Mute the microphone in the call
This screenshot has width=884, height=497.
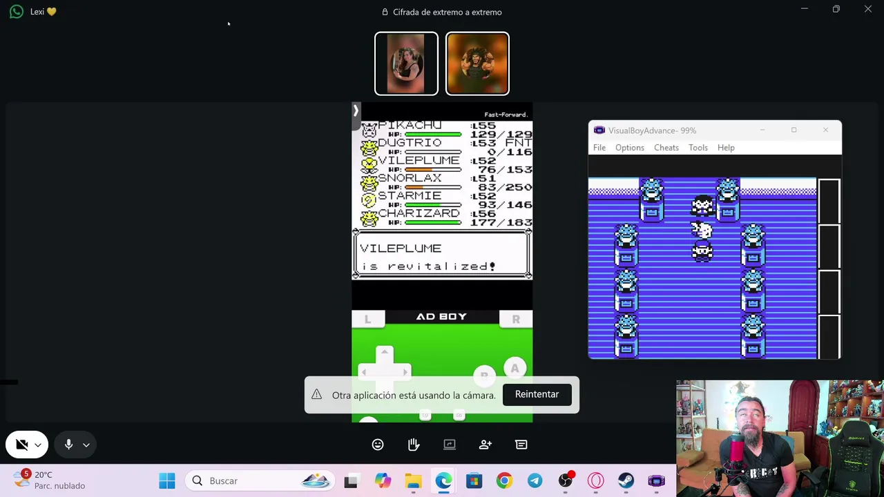(68, 445)
